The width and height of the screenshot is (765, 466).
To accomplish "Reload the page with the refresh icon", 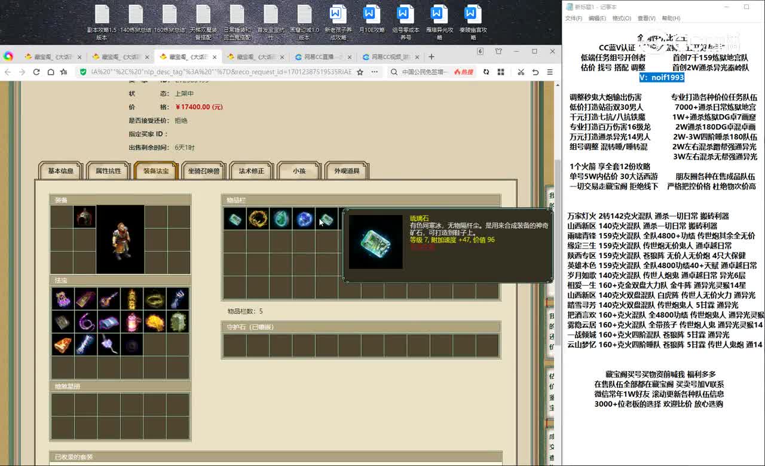I will pos(36,72).
